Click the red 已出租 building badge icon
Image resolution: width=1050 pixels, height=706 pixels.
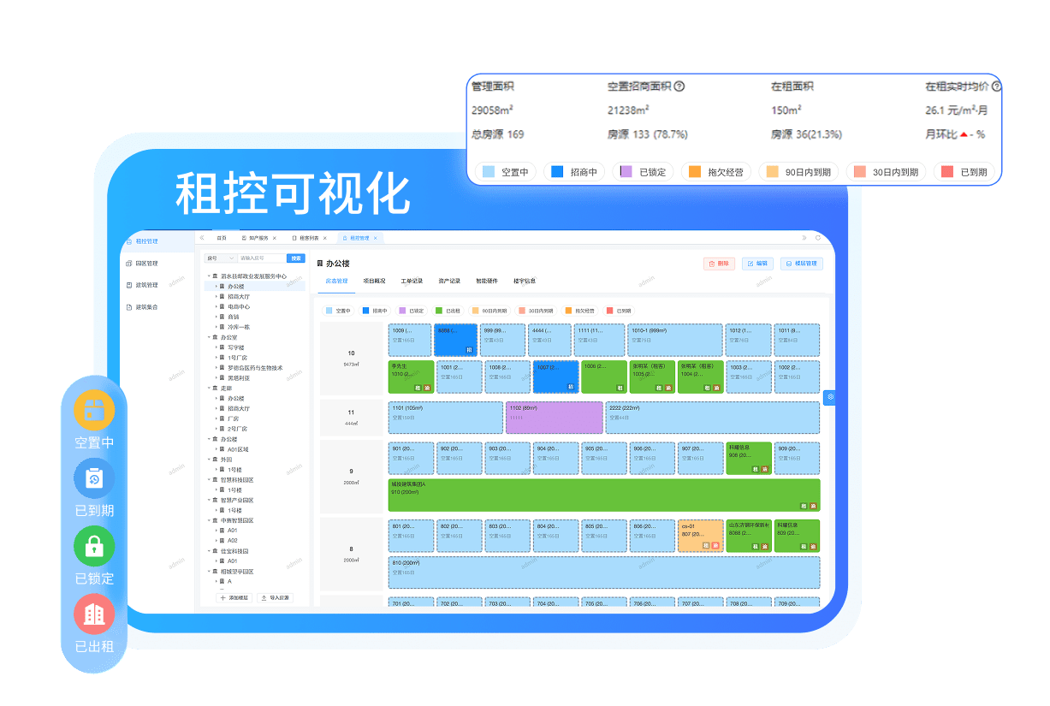click(x=94, y=614)
